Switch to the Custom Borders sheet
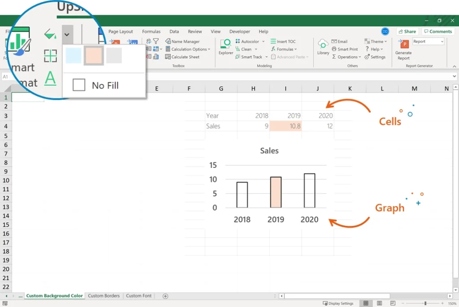The image size is (459, 307). pos(104,295)
